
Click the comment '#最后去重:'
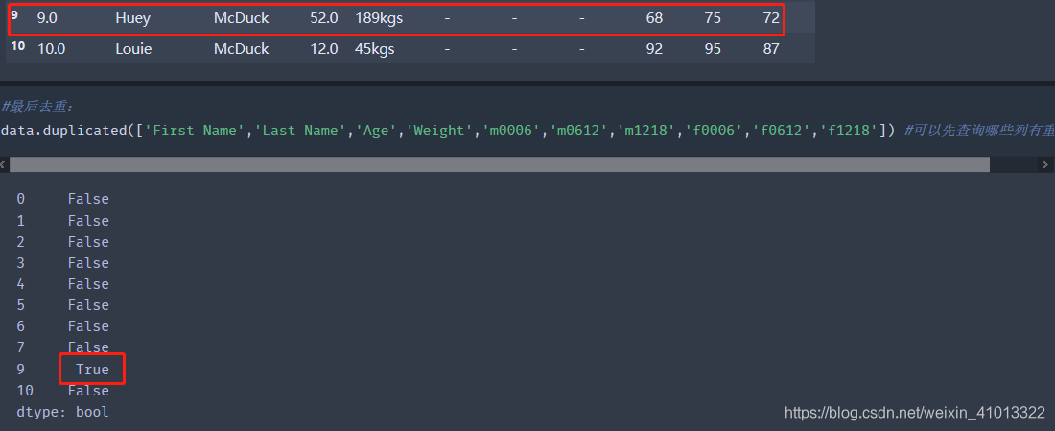pyautogui.click(x=36, y=107)
